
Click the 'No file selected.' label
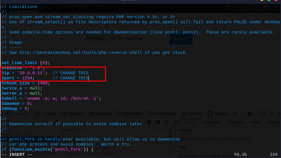coord(127,38)
